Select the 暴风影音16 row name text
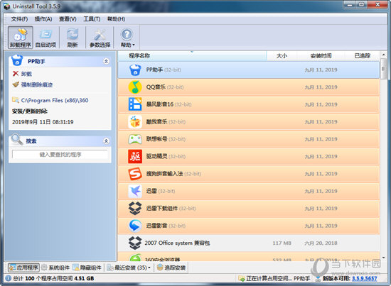The image size is (391, 286). point(159,104)
